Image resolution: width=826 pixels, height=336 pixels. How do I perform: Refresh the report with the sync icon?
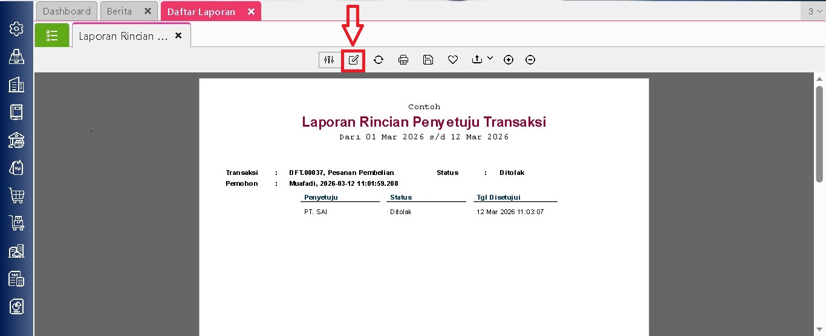(x=379, y=60)
